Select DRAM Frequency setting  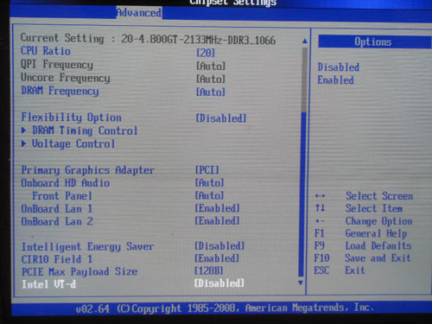60,91
